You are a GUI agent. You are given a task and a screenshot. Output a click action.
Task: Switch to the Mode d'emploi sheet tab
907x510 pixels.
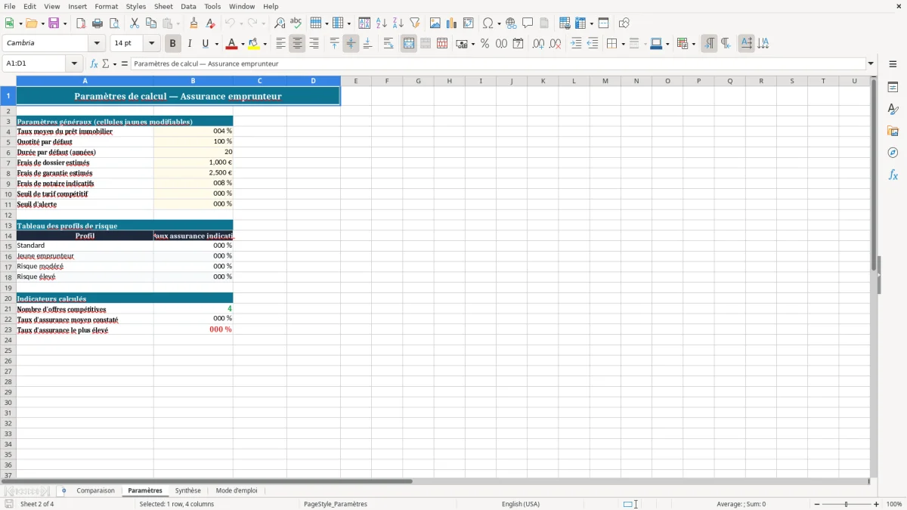[x=237, y=490]
